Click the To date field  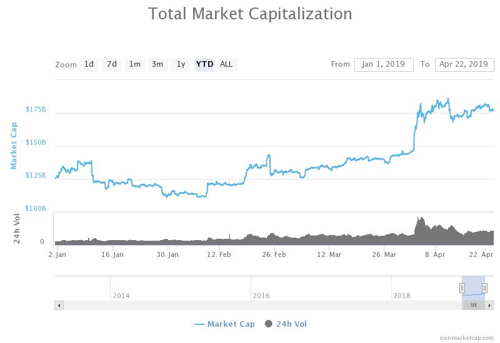464,64
